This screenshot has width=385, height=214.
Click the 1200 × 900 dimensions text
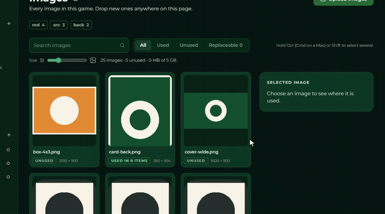[x=68, y=160]
